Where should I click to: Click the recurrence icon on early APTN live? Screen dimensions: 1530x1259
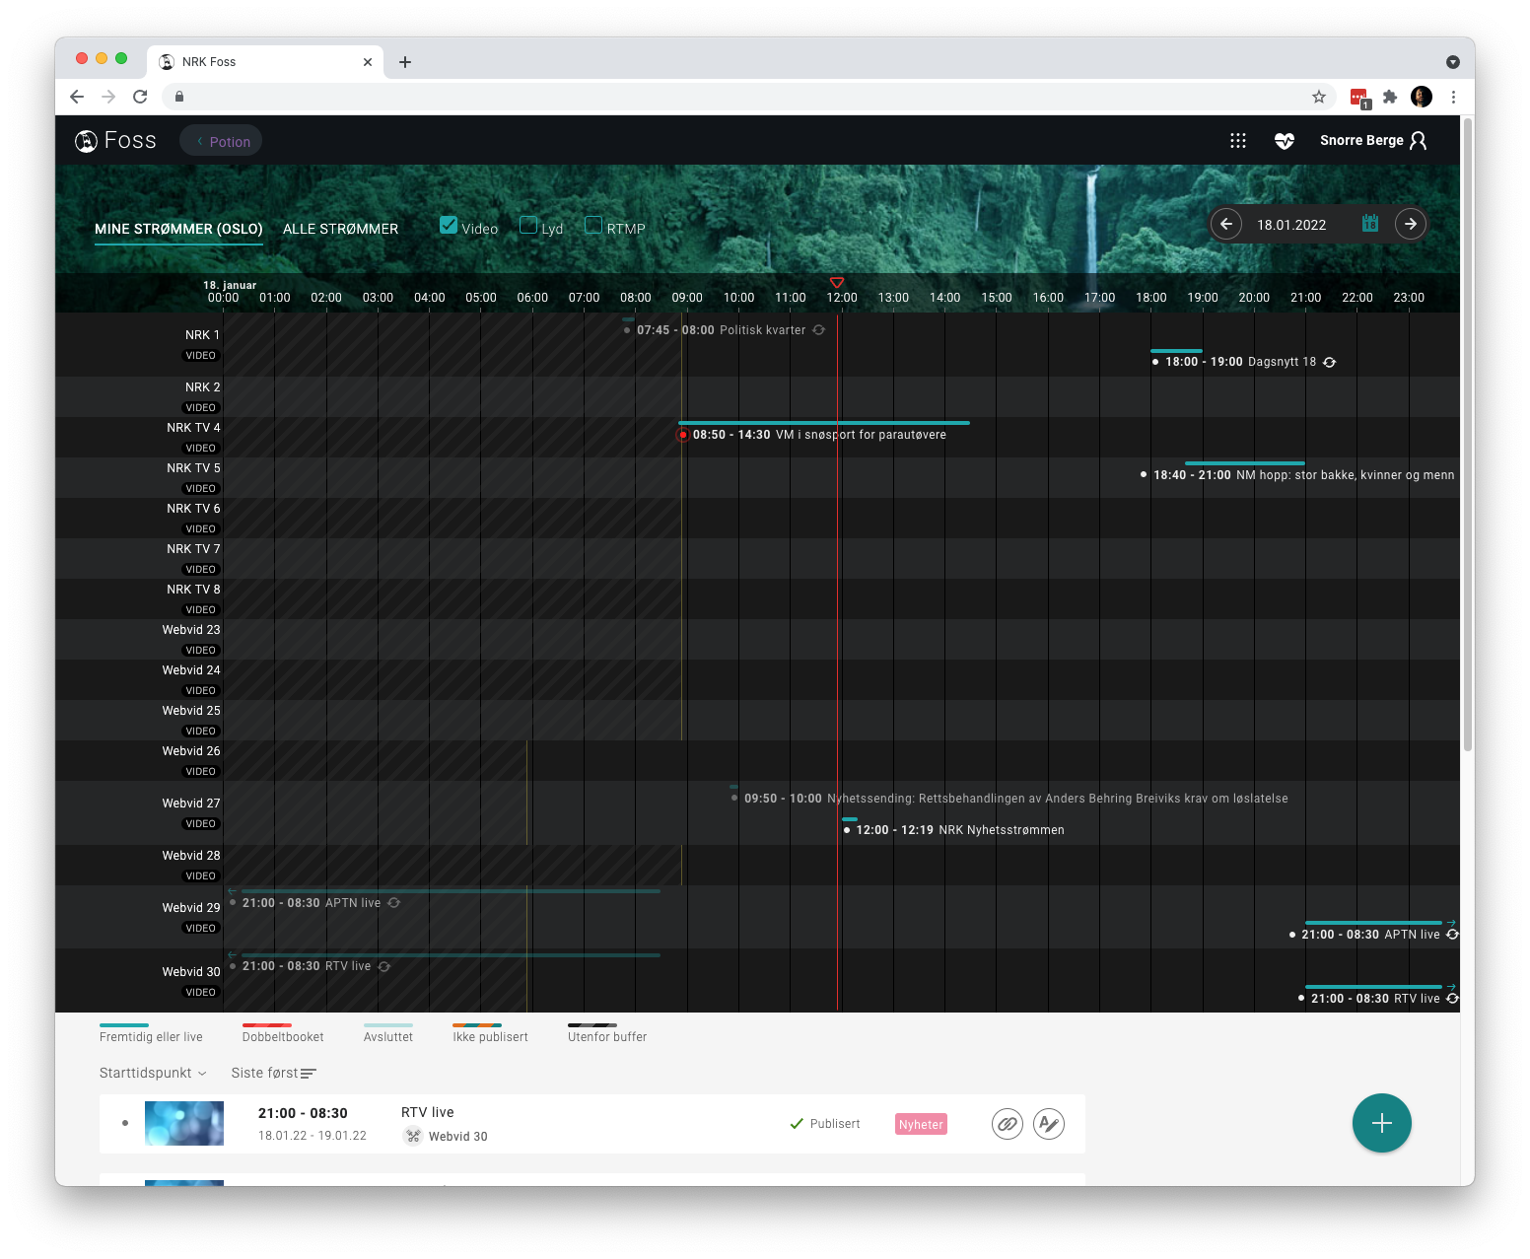click(x=394, y=903)
